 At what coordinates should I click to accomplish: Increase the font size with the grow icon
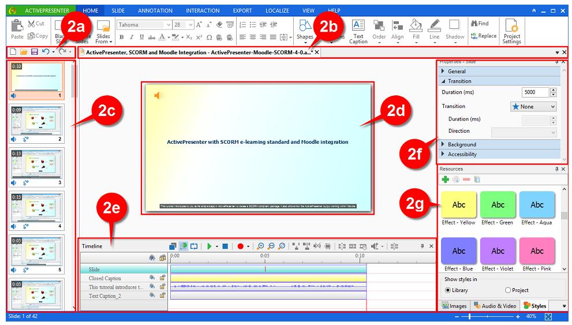coord(199,24)
